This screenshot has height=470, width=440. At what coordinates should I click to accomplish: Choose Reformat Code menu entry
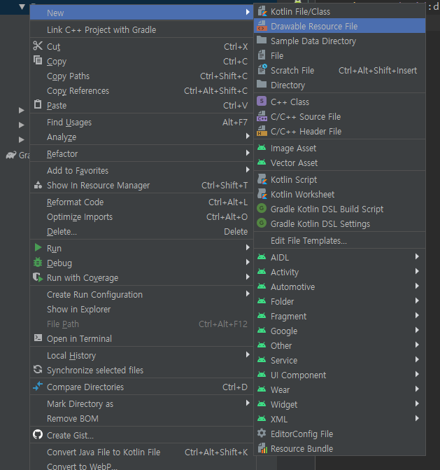(141, 202)
